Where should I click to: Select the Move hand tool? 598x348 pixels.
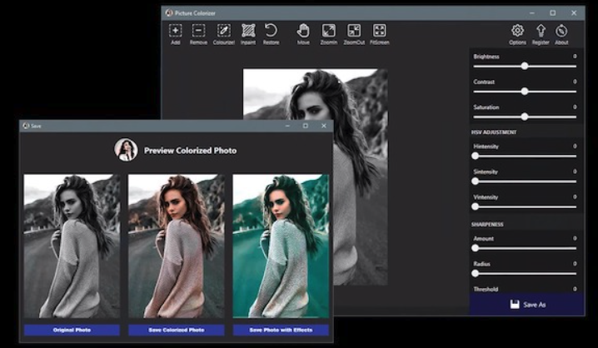click(303, 34)
